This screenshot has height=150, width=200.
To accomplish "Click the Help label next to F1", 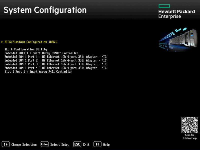I will pyautogui.click(x=106, y=145).
